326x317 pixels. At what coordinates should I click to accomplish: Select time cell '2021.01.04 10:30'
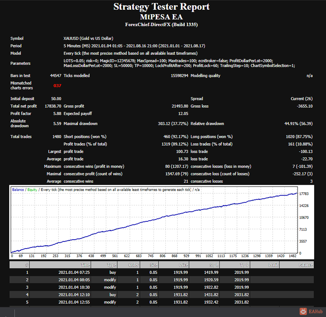[x=74, y=288]
